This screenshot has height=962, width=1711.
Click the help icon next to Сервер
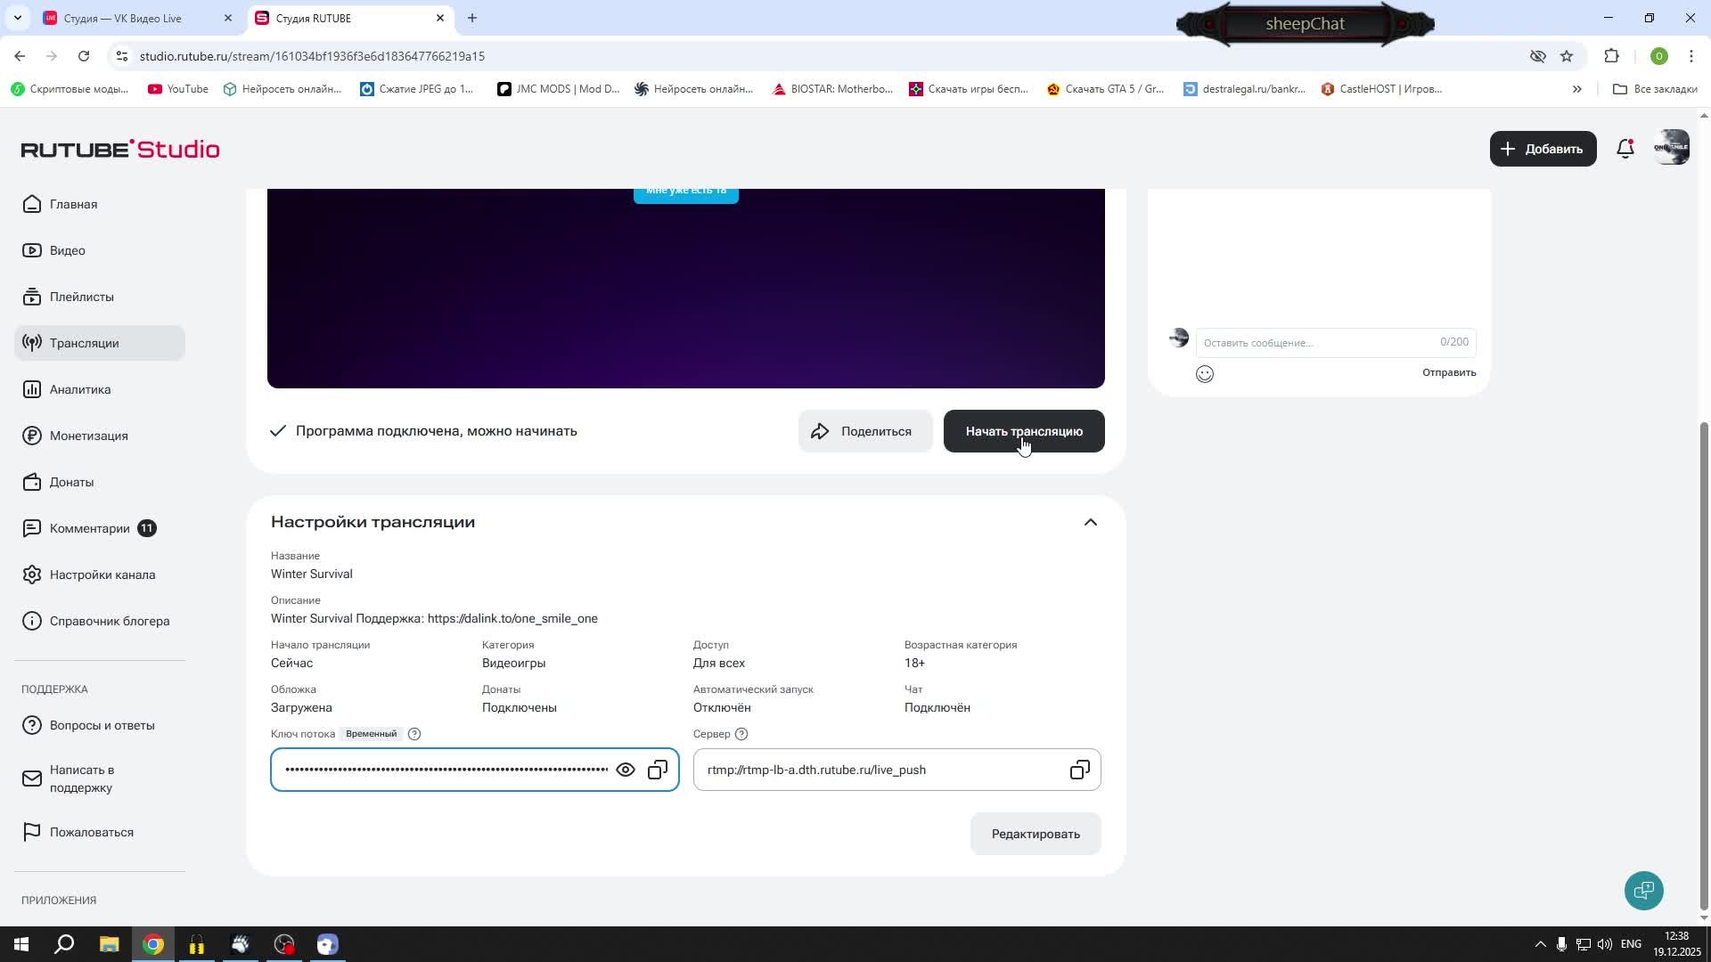click(x=741, y=734)
